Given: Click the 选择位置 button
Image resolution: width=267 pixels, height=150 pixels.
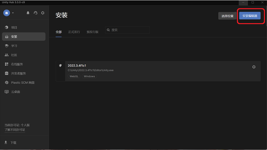Looking at the screenshot, I should 227,16.
